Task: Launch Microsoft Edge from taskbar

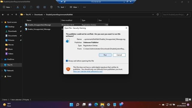Action: click(x=96, y=105)
